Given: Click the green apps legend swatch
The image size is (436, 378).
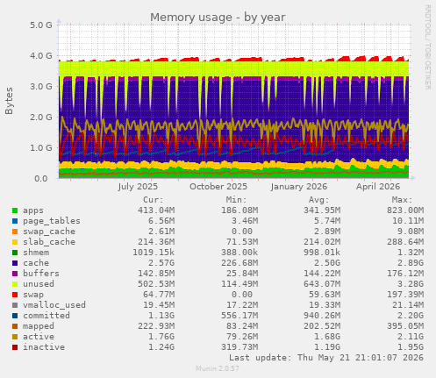Looking at the screenshot, I should point(15,210).
